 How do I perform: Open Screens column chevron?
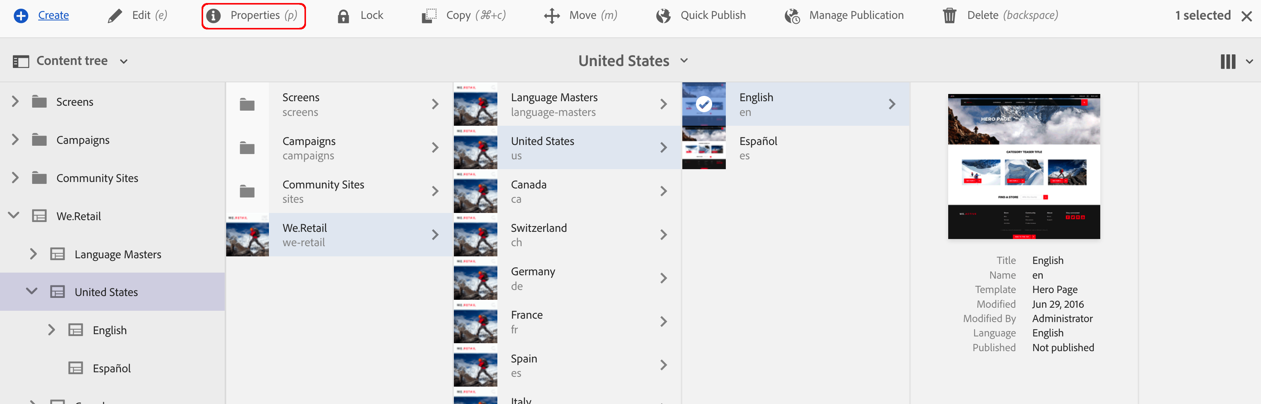(435, 104)
